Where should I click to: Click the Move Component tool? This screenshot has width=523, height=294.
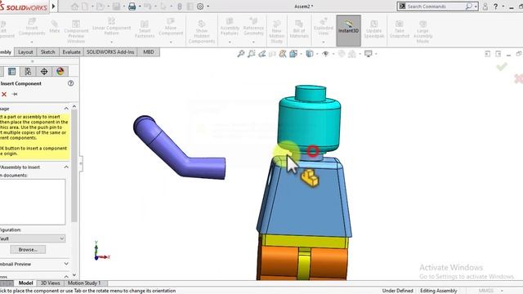click(171, 27)
